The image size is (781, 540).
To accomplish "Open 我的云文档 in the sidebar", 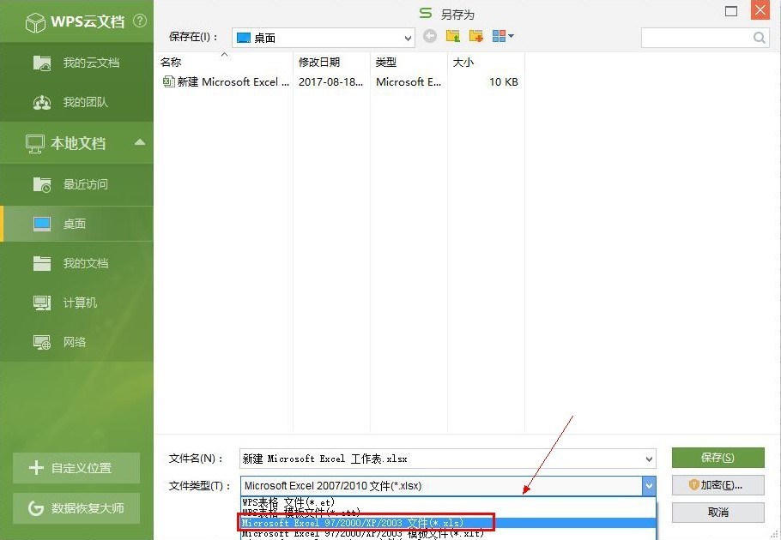I will [76, 63].
